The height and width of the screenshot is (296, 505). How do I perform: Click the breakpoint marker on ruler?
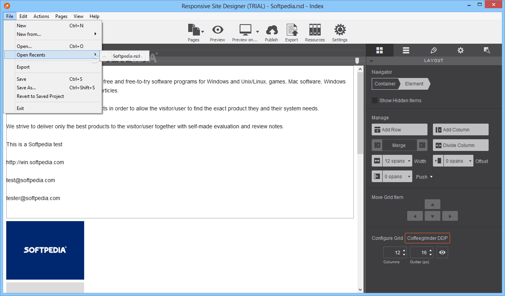357,60
